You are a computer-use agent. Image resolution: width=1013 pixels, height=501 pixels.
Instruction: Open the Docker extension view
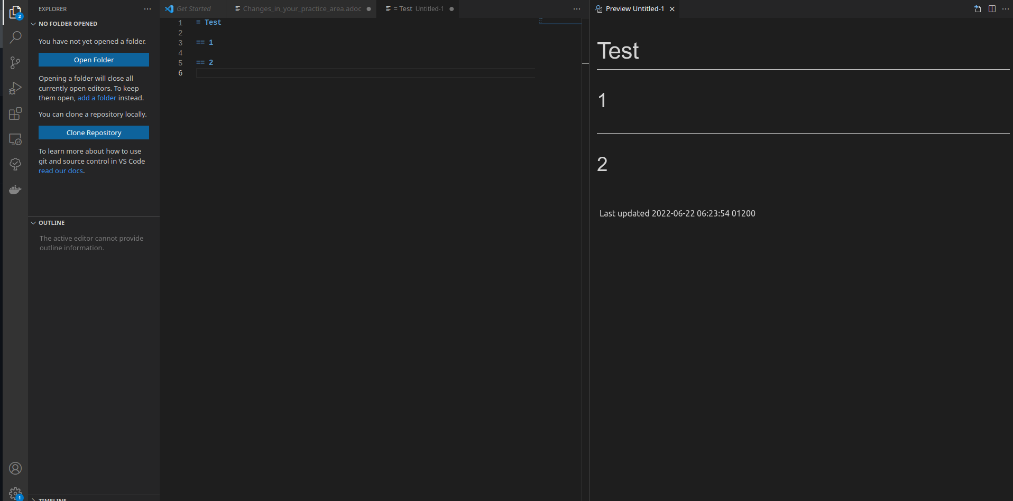point(15,190)
